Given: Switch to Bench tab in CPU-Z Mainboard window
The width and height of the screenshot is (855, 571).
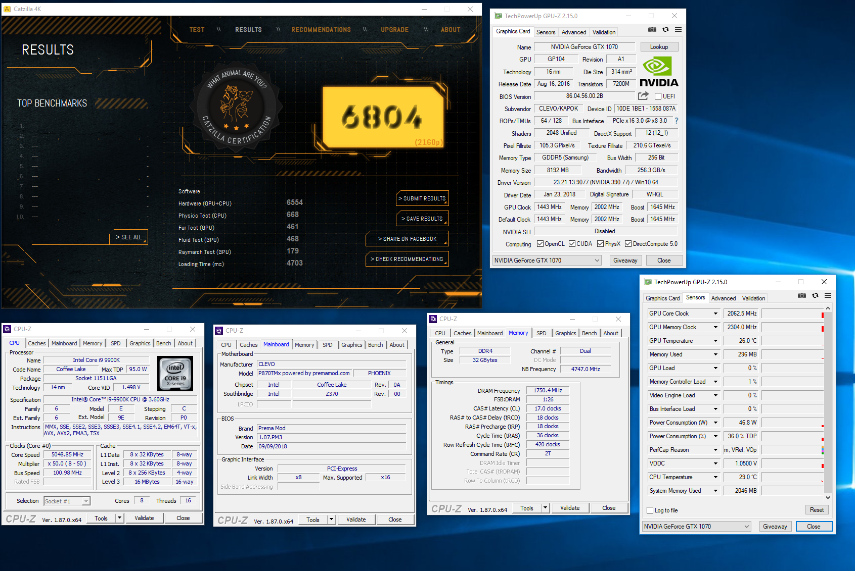Looking at the screenshot, I should click(x=375, y=345).
